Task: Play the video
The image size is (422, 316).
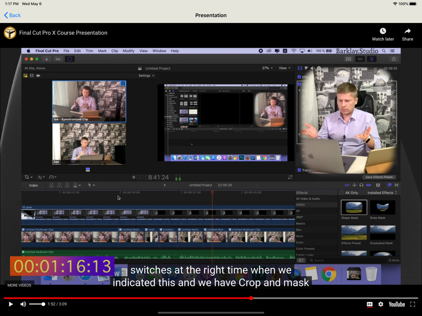Action: (11, 304)
